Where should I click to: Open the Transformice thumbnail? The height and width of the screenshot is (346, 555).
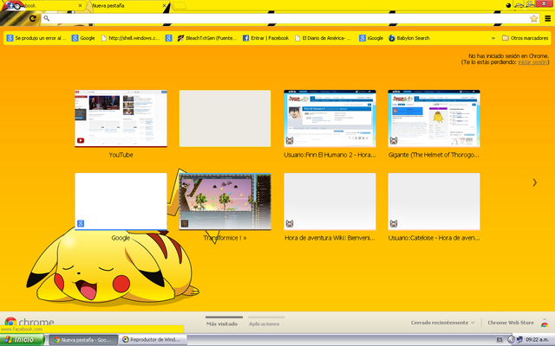coord(225,202)
